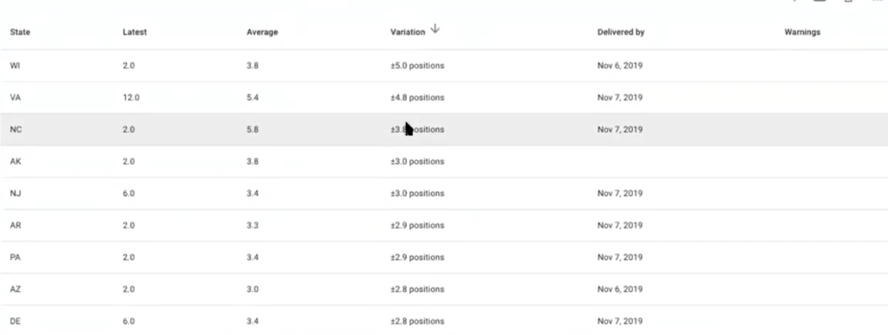Click Average 5.4 in the VA row
Image resolution: width=888 pixels, height=335 pixels.
252,97
